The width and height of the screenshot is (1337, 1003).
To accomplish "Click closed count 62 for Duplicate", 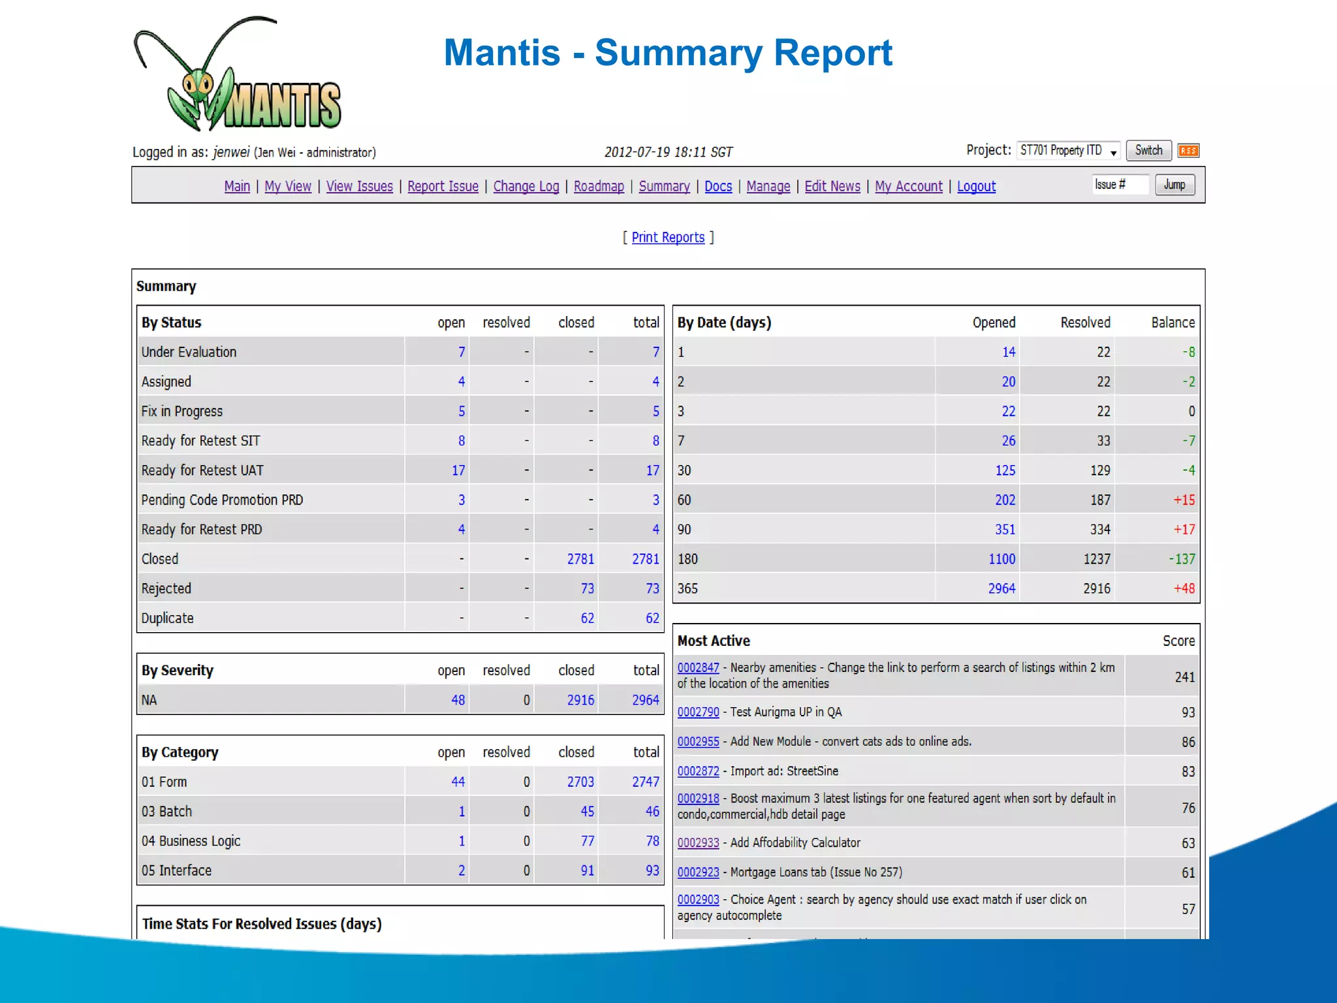I will pos(588,618).
